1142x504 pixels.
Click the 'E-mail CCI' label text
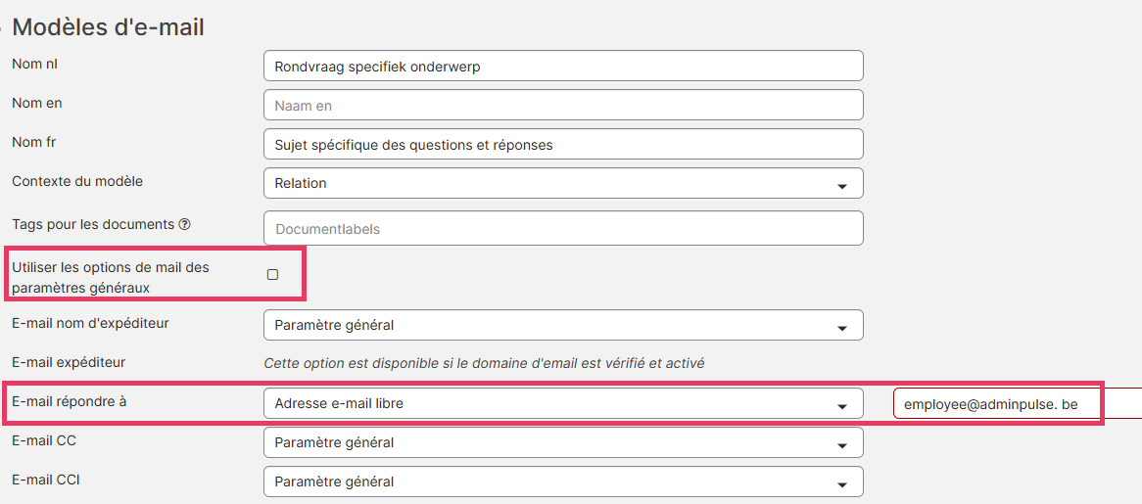pos(46,480)
